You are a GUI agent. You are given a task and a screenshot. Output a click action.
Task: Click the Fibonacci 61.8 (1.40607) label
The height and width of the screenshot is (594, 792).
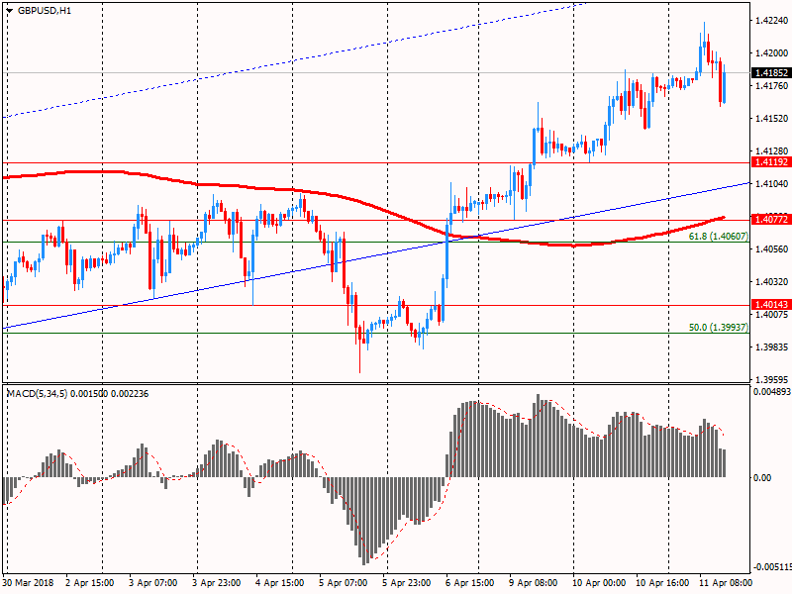[x=719, y=236]
